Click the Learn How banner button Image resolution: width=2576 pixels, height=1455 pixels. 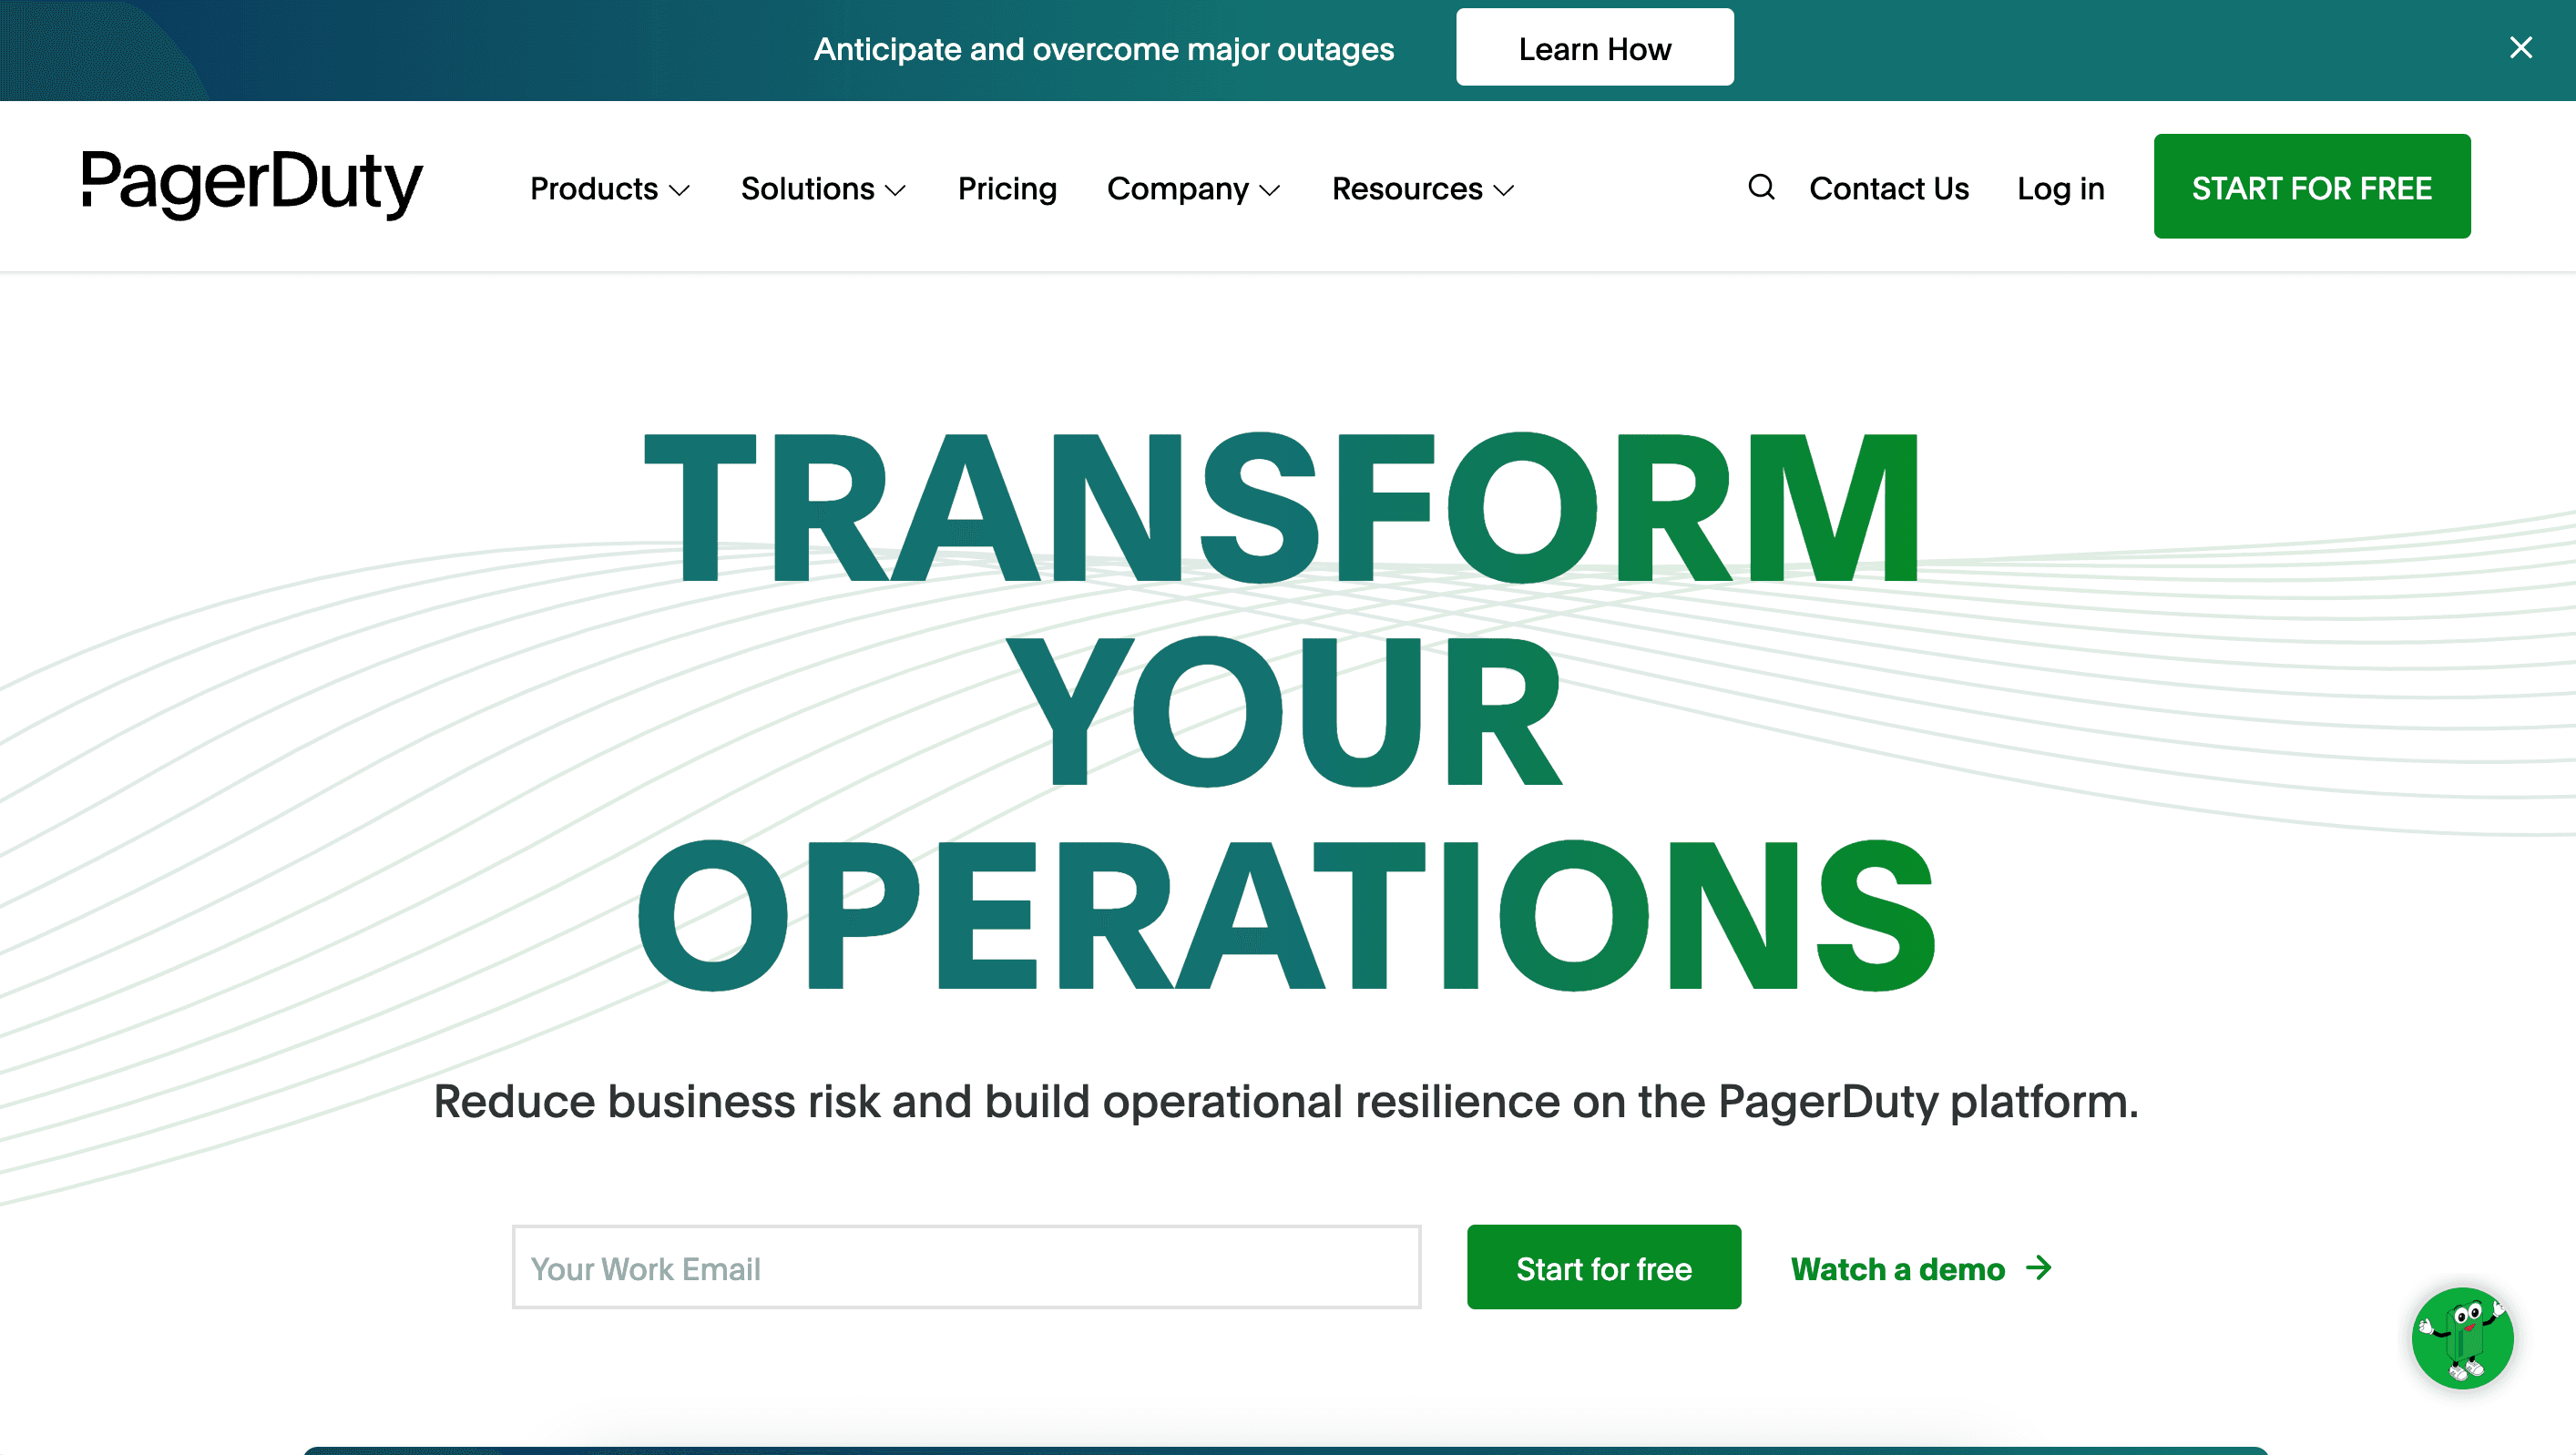tap(1595, 48)
